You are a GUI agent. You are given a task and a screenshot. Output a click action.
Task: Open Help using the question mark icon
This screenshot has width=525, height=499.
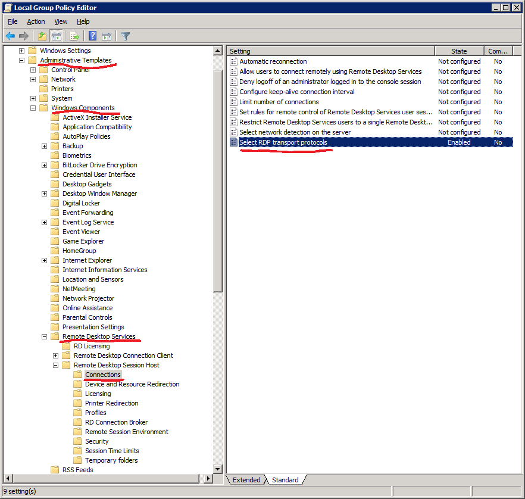tap(93, 36)
